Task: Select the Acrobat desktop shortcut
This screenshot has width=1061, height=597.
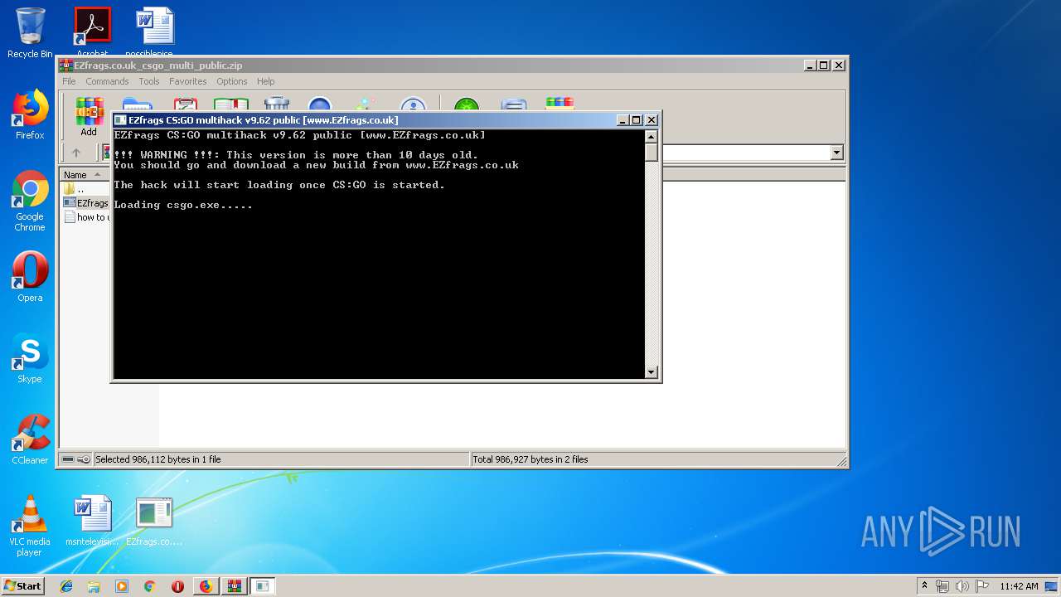Action: coord(92,32)
